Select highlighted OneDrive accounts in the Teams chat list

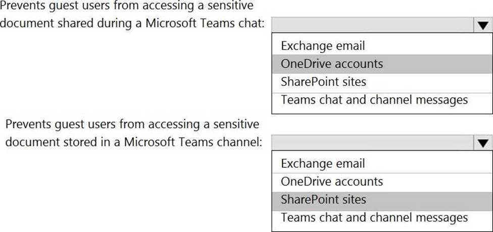(382, 64)
